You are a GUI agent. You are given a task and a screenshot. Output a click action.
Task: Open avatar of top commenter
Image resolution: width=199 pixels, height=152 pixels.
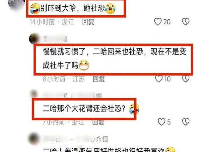(x=17, y=4)
